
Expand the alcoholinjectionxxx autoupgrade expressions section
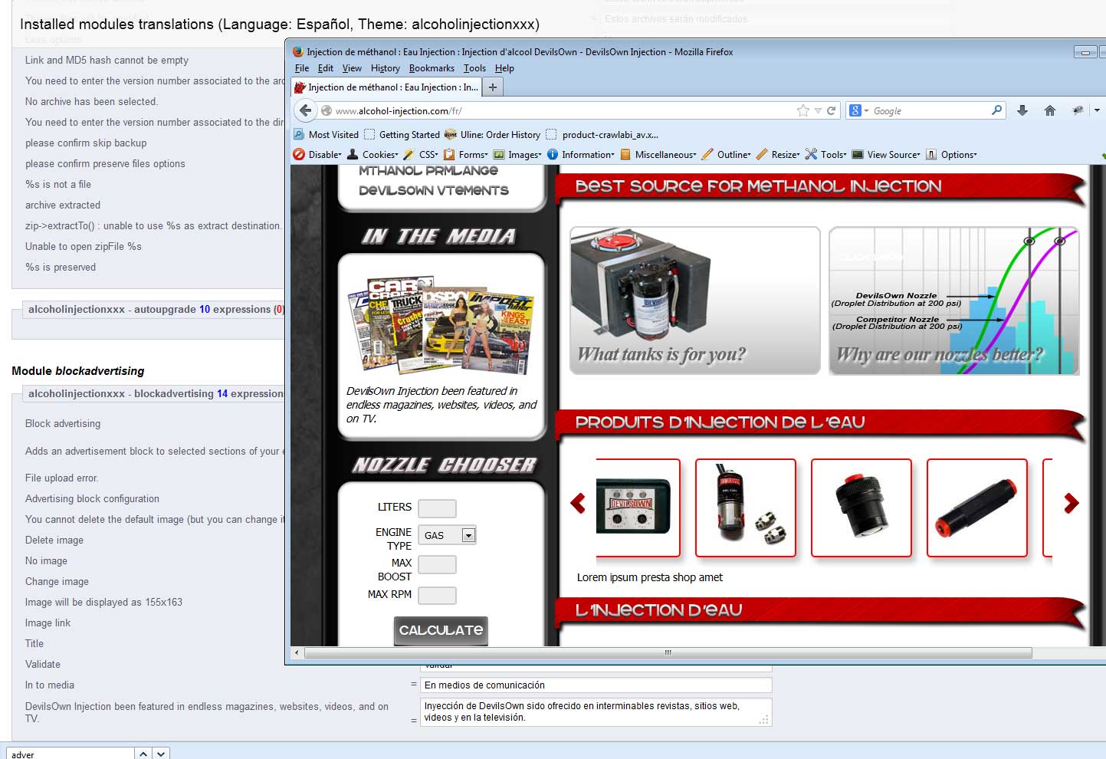156,310
